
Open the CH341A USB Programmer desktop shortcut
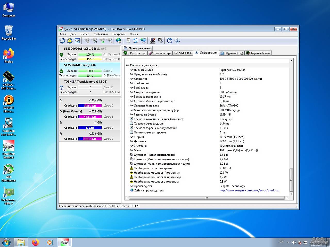pyautogui.click(x=9, y=80)
